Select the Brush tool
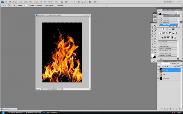The image size is (183, 114). [x=155, y=34]
